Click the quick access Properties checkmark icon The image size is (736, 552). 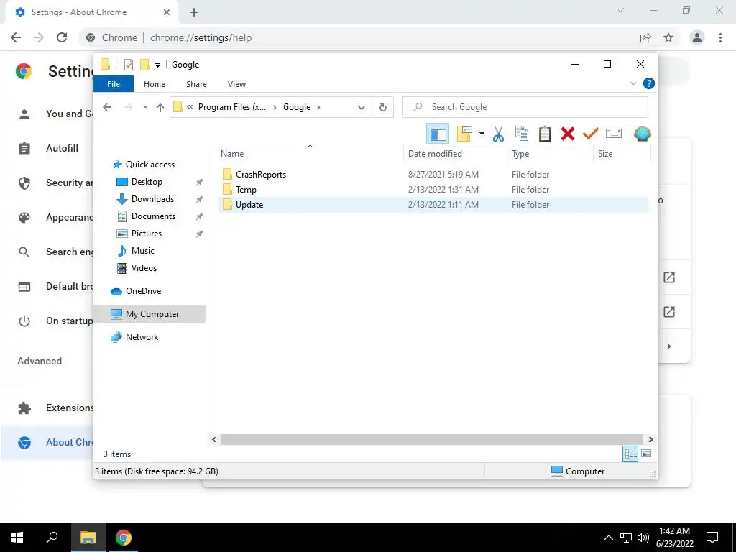[x=128, y=65]
